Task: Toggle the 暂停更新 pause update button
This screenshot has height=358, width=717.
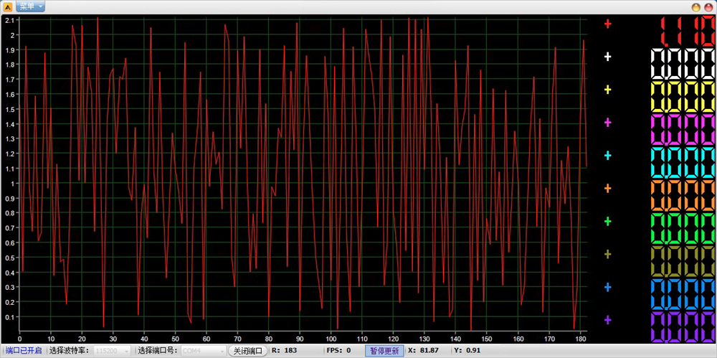Action: [384, 351]
